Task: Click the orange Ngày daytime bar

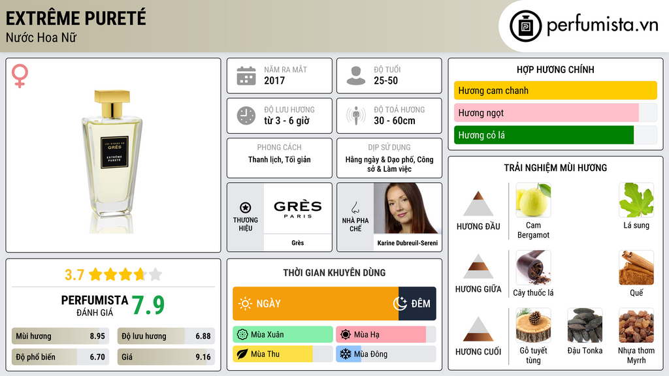Action: [x=316, y=304]
